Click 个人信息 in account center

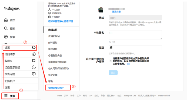tap(56, 9)
